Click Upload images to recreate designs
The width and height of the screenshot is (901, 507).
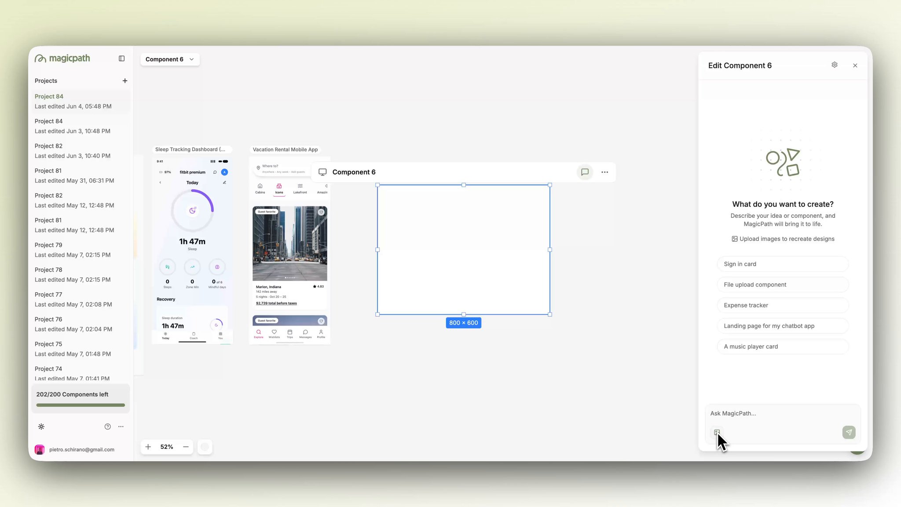click(783, 239)
